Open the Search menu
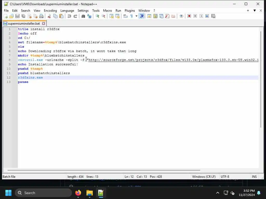This screenshot has height=199, width=266. coord(25,10)
